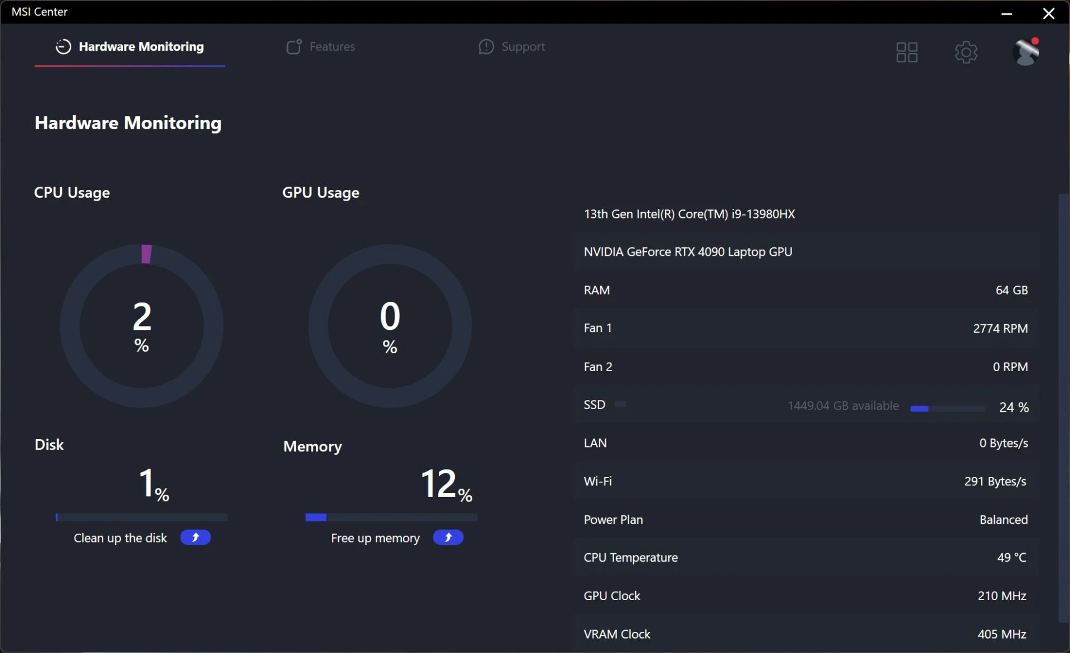This screenshot has width=1070, height=653.
Task: Open the Hardware Monitoring tab
Action: (x=130, y=47)
